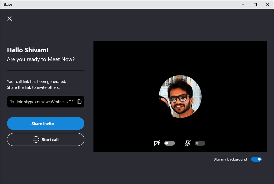
Task: Select the join.skype.com/tw4WmbucekOF link field
Action: (46, 102)
